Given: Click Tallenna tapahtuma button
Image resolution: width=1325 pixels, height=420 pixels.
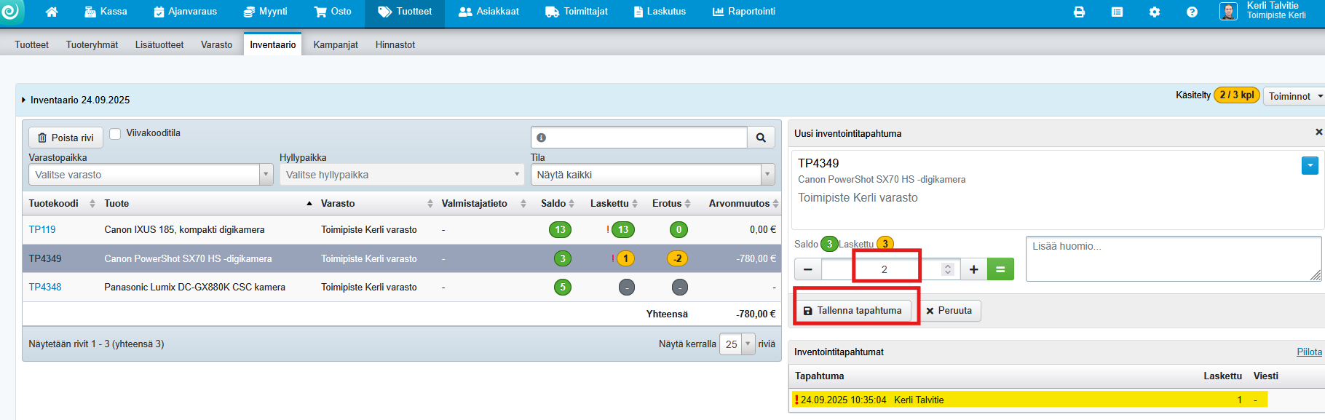Looking at the screenshot, I should click(853, 311).
